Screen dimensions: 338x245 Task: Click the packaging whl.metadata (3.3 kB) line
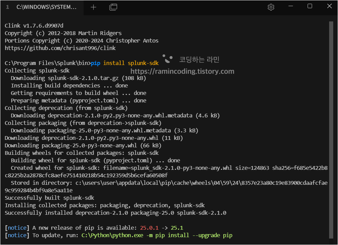point(104,130)
